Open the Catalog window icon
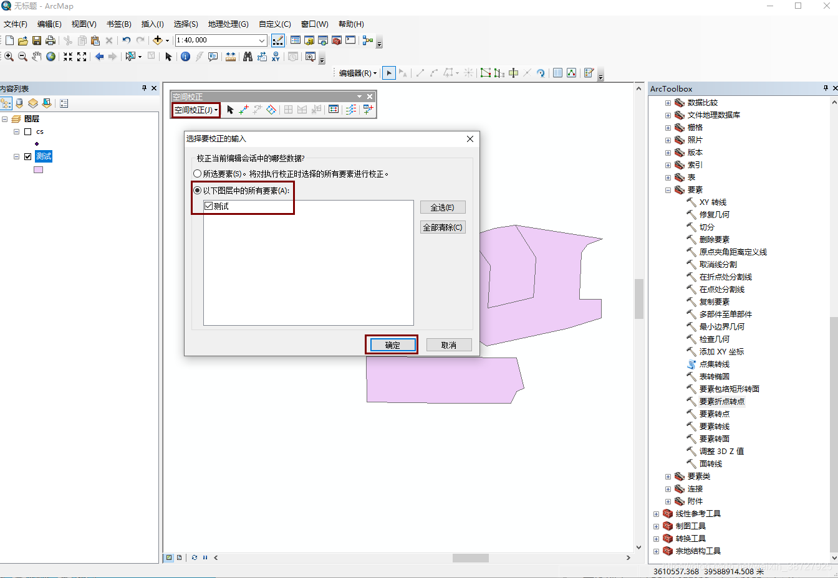 point(309,40)
